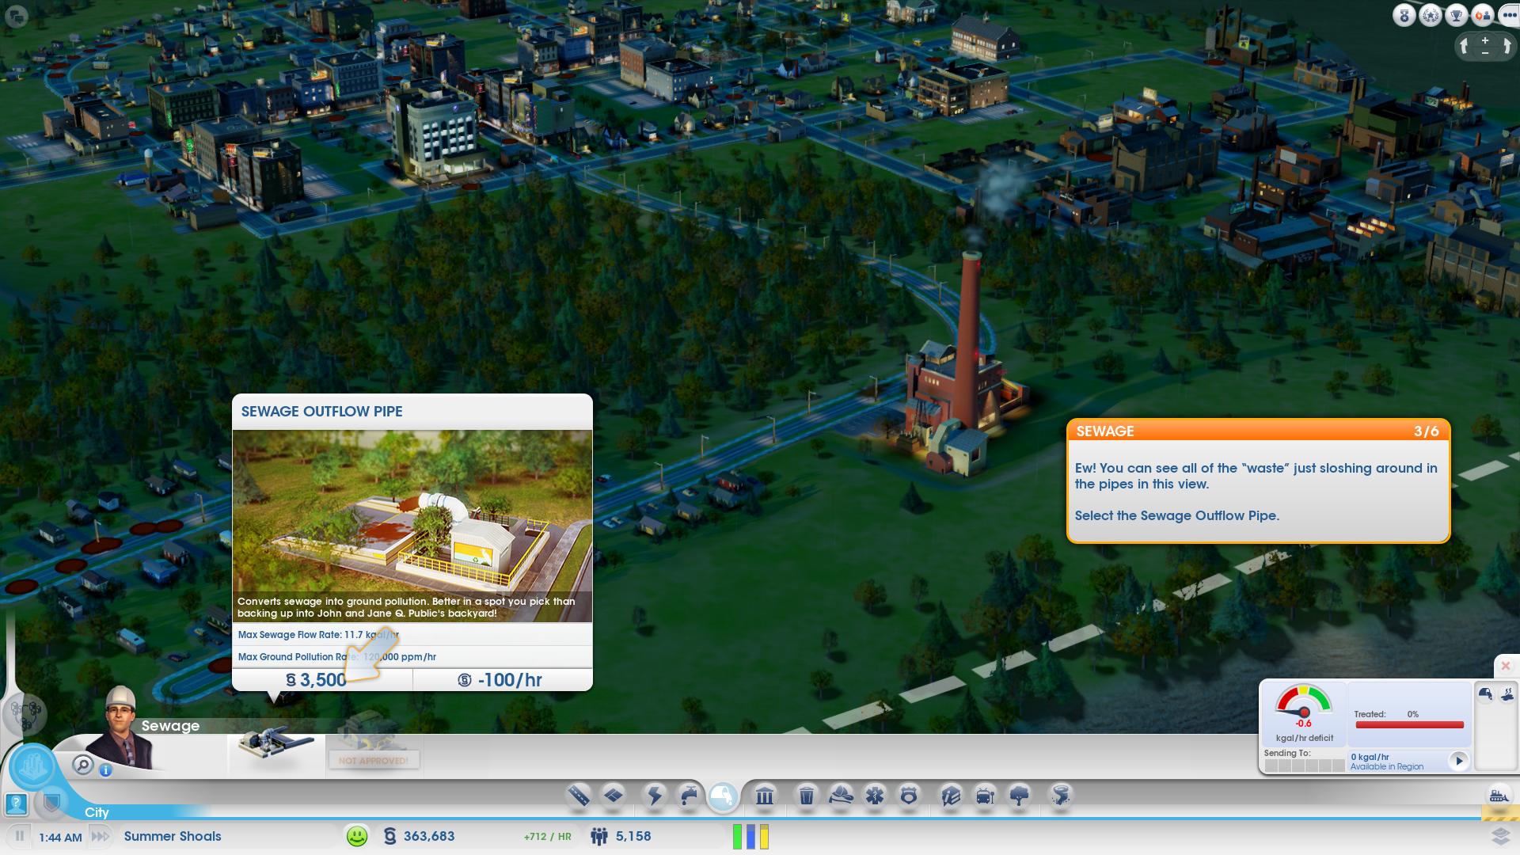Select the bulldozer demolish tool
1520x855 pixels.
coord(1499,795)
